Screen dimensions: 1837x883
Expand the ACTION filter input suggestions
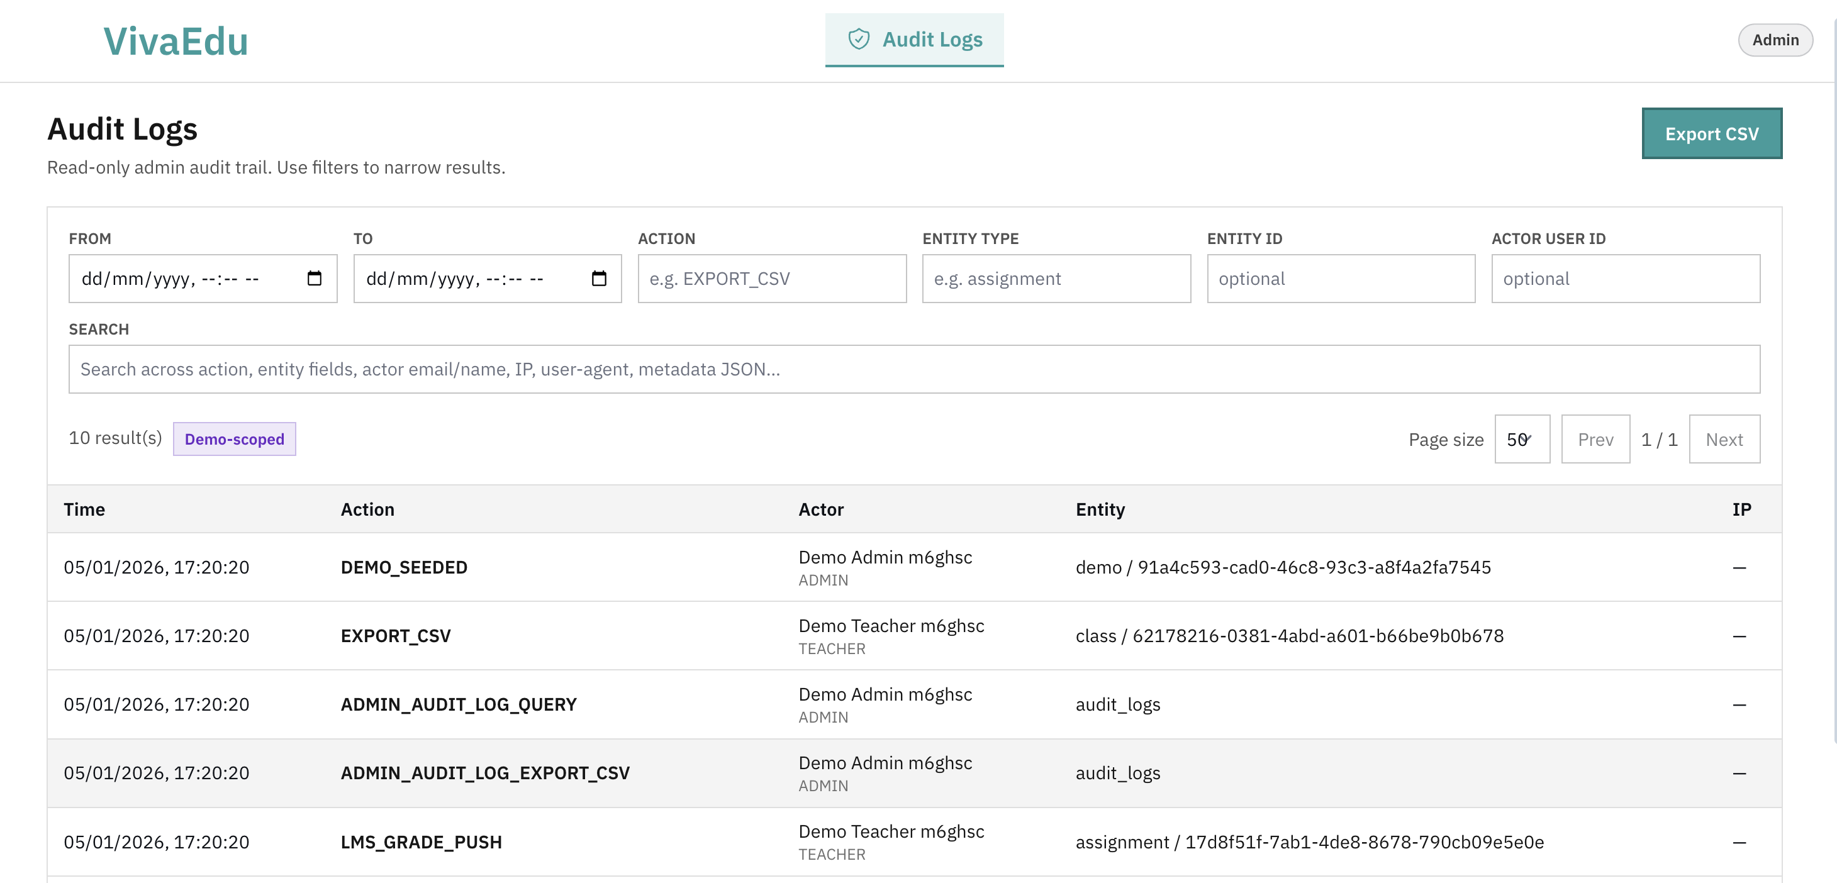coord(771,279)
